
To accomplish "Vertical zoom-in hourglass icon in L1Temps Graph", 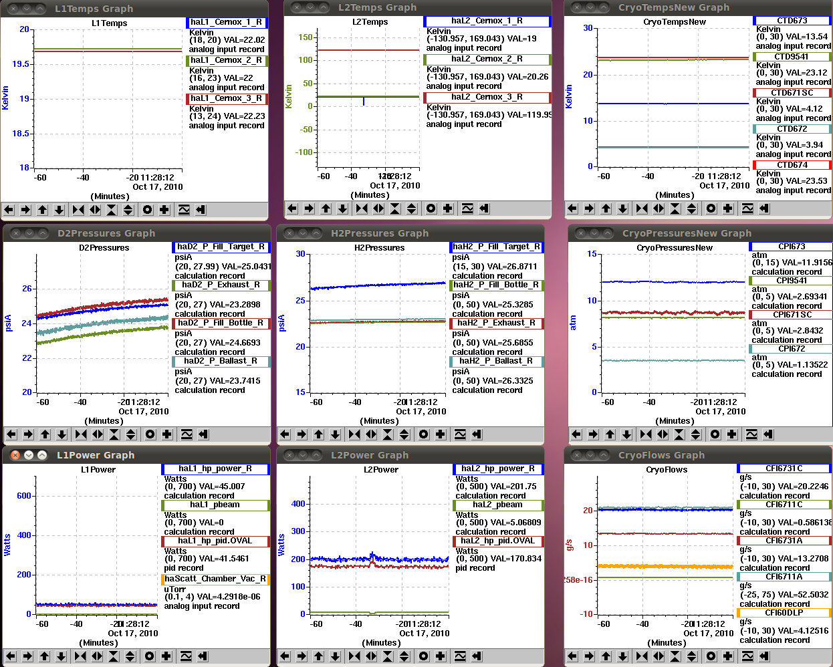I will [x=112, y=210].
